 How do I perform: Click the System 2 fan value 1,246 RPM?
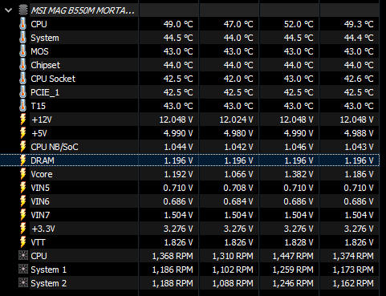click(x=293, y=283)
